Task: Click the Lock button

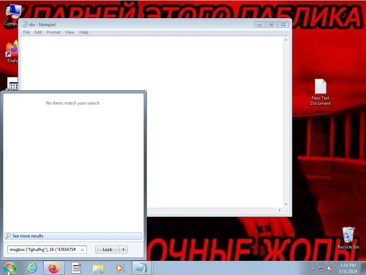Action: pyautogui.click(x=107, y=250)
